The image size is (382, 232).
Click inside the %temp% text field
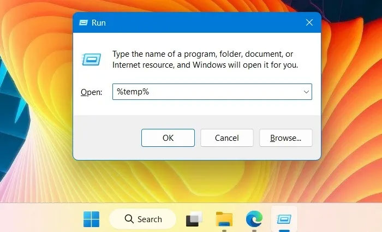coord(207,92)
